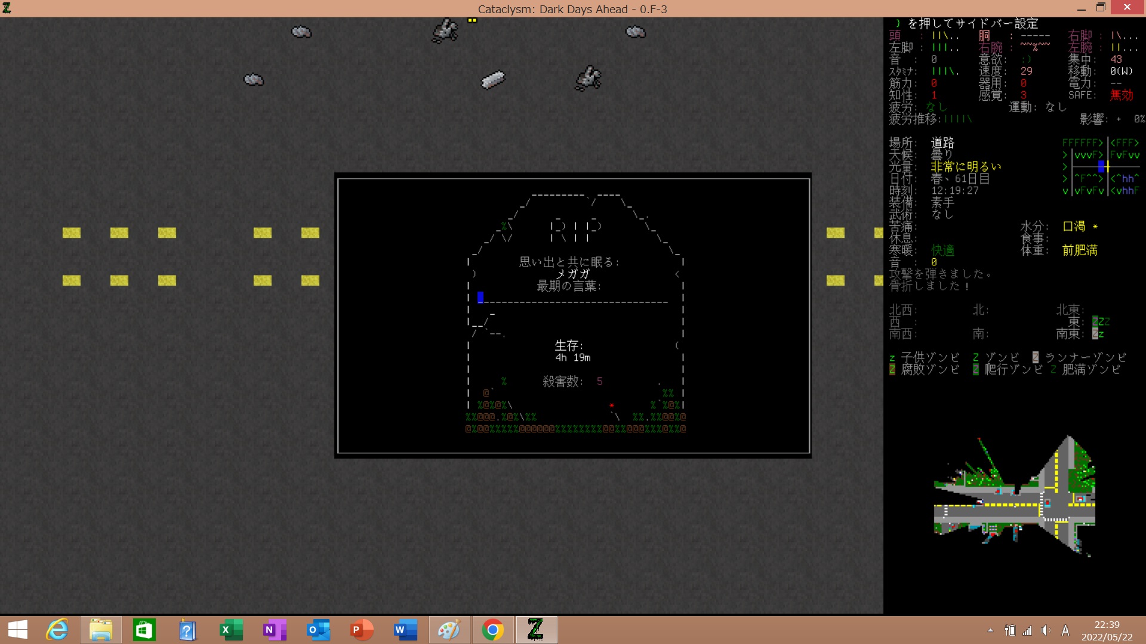
Task: Click the 子供ゾンビ legend entry
Action: 925,357
